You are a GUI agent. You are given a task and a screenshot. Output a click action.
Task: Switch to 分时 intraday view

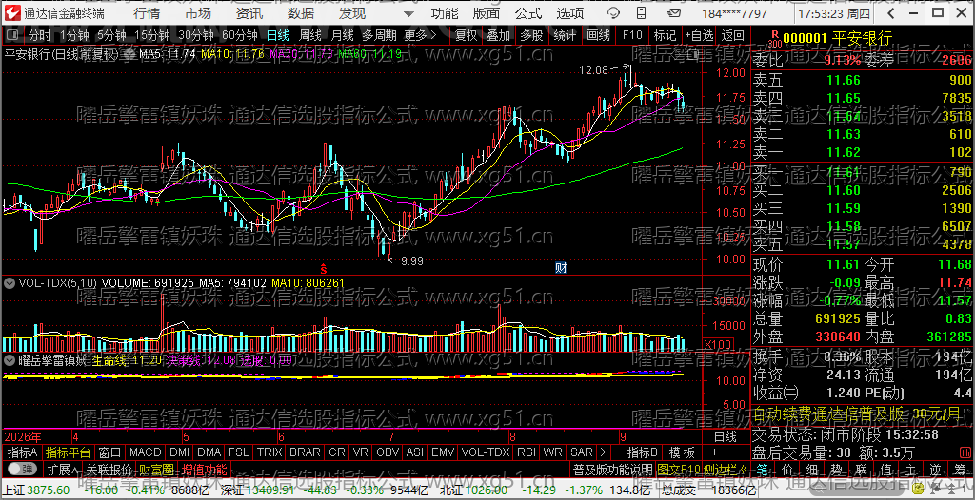[x=40, y=36]
